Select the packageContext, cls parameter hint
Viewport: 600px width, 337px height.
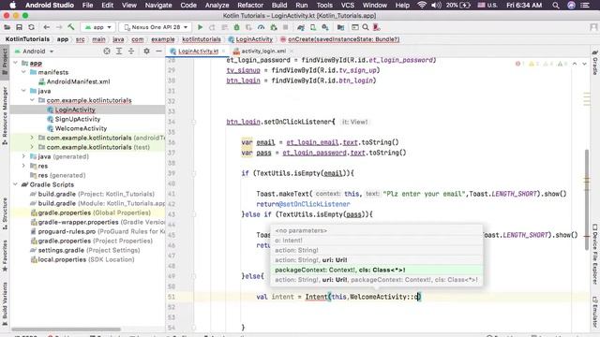pyautogui.click(x=377, y=270)
